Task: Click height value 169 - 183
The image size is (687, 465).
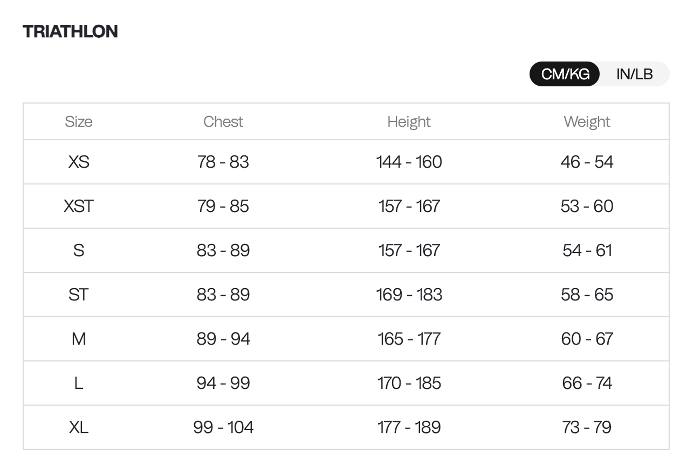Action: coord(409,295)
